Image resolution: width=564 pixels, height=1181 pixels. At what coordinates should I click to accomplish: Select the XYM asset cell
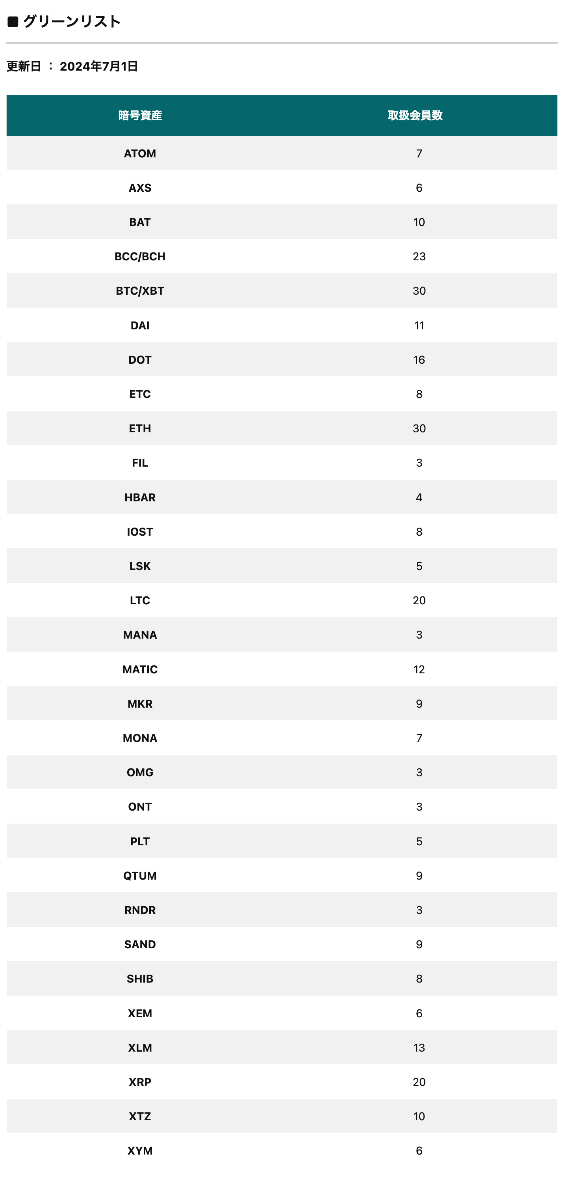click(x=140, y=1151)
